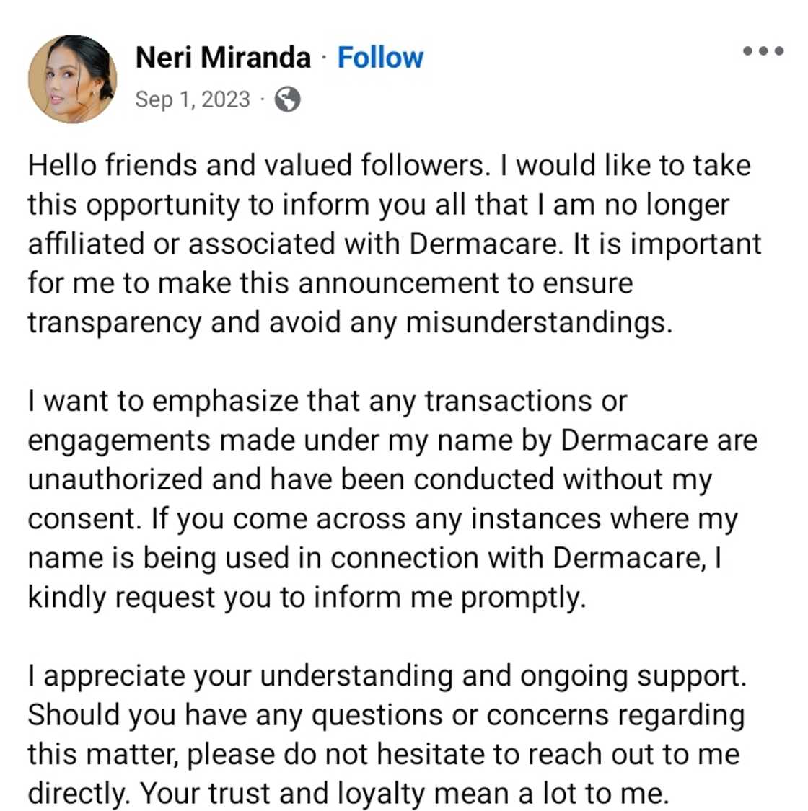Open the Sep 1, 2023 post timestamp
Image resolution: width=808 pixels, height=811 pixels.
193,99
